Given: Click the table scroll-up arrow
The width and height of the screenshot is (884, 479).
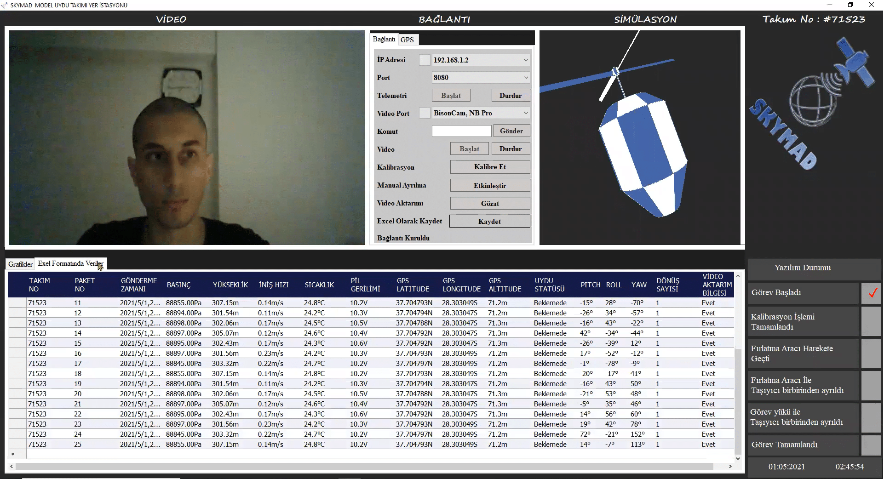Looking at the screenshot, I should click(x=738, y=276).
